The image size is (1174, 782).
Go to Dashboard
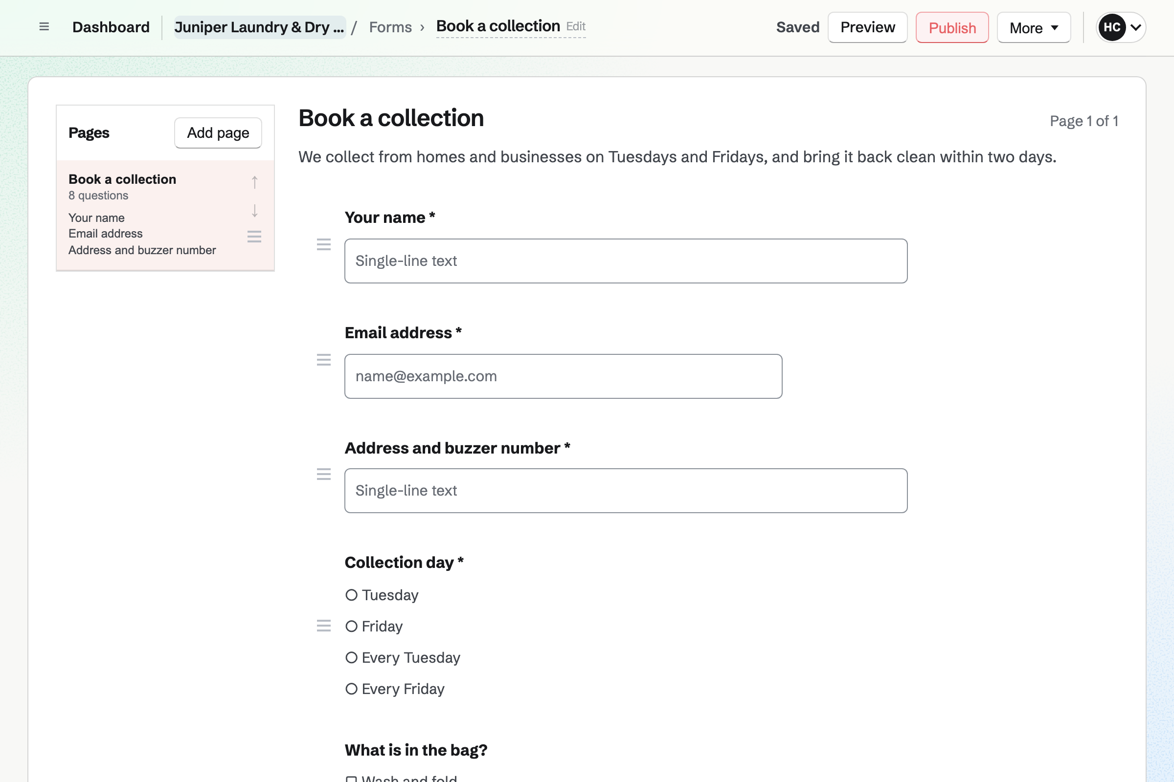(111, 27)
